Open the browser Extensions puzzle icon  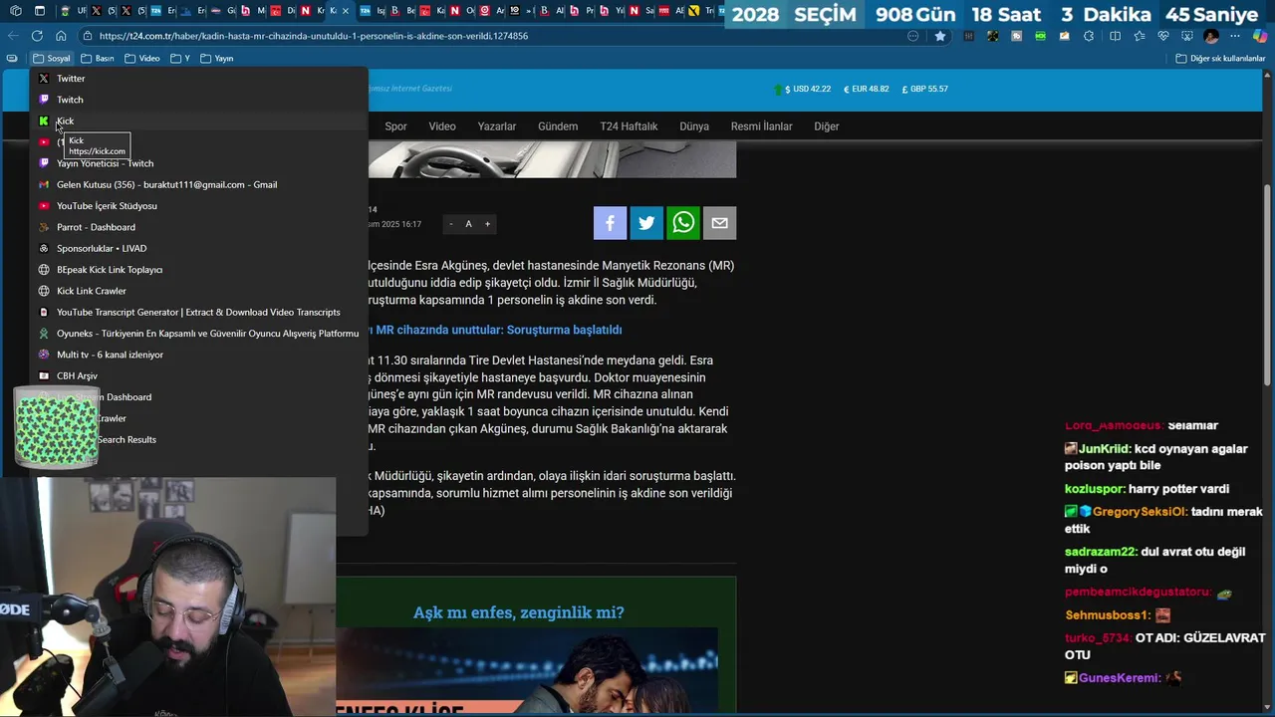(x=1089, y=36)
